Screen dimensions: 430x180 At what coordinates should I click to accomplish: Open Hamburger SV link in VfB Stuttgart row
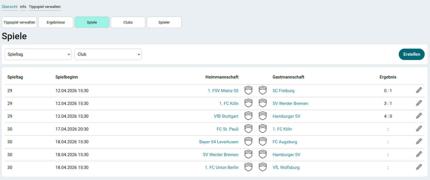[286, 116]
